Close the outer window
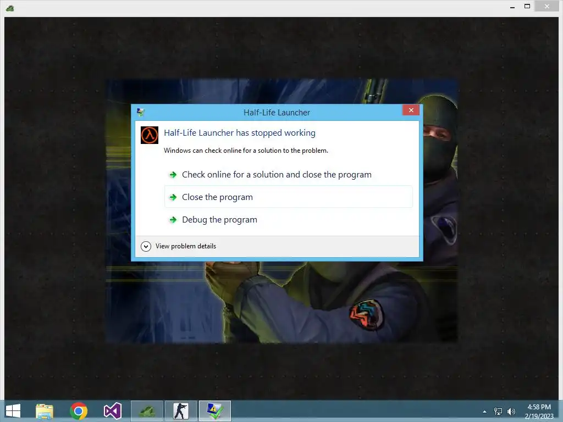This screenshot has width=563, height=422. [547, 7]
